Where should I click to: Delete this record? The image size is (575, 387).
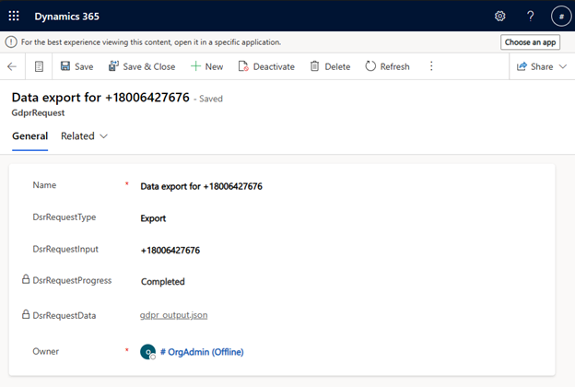(331, 66)
